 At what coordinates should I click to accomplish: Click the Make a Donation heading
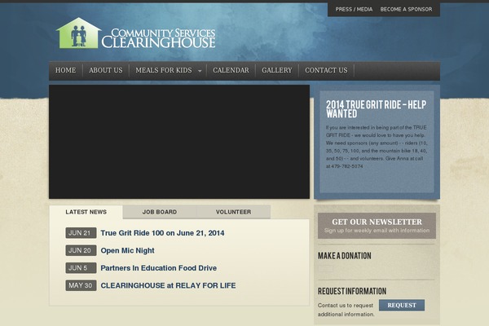click(345, 256)
